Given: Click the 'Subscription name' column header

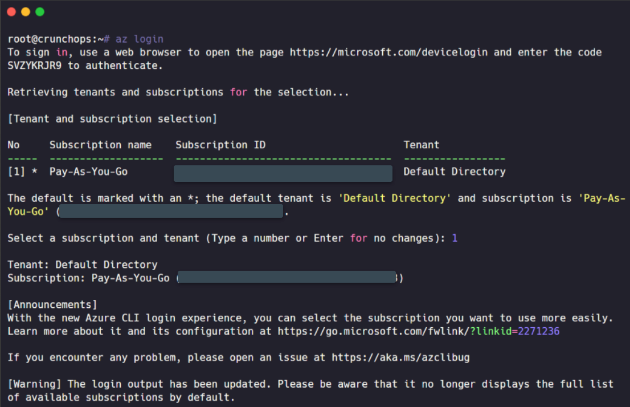Looking at the screenshot, I should pos(100,145).
